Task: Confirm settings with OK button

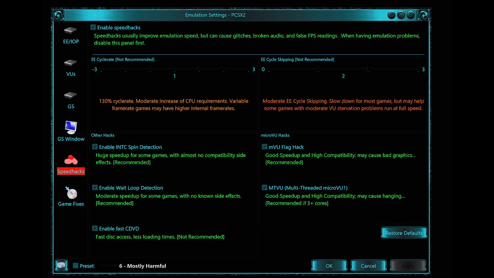Action: pos(329,266)
